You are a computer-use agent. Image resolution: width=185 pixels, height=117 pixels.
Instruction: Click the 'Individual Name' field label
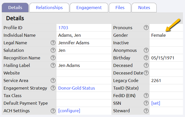(20, 35)
